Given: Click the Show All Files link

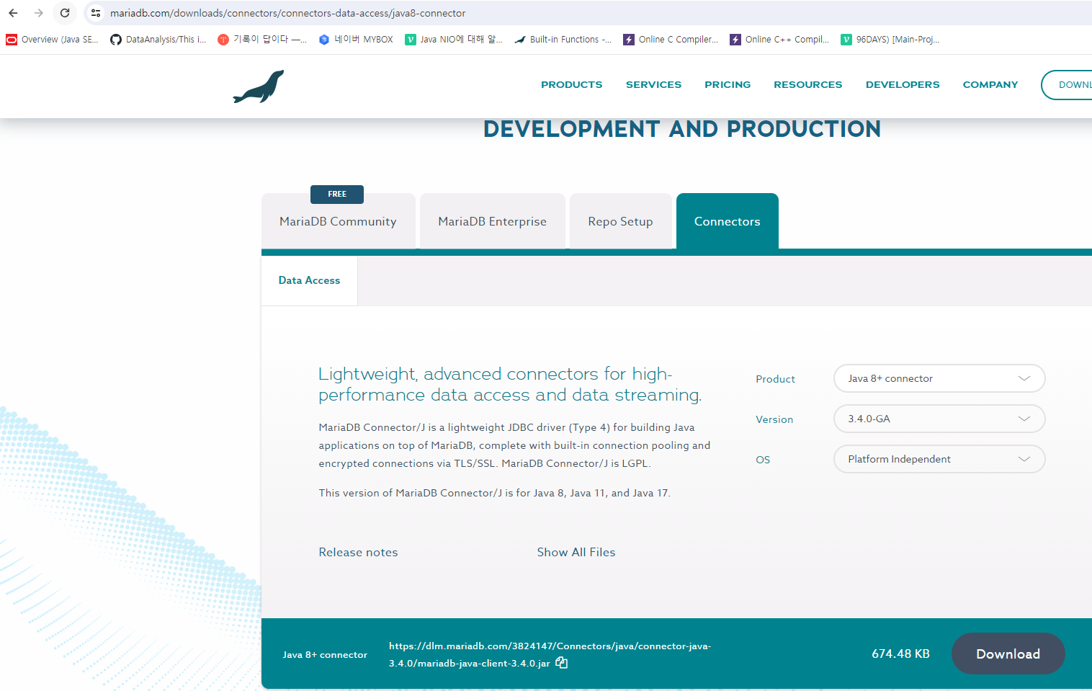Looking at the screenshot, I should [576, 552].
